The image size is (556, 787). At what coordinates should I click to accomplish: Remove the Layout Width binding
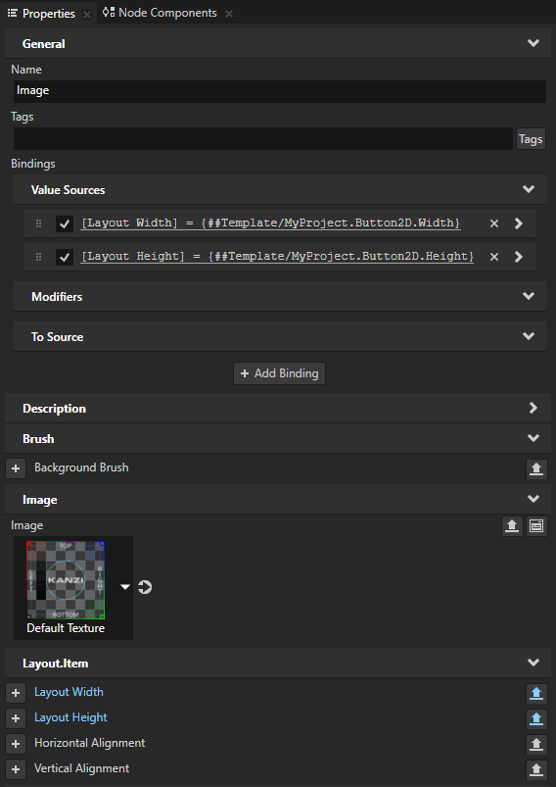pos(493,223)
